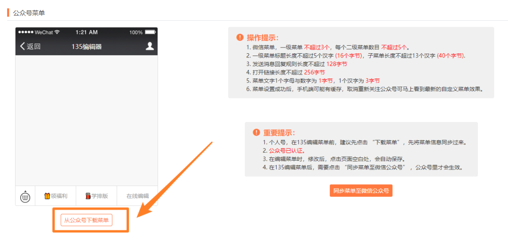
Task: Click the WiFi signal icon in phone status bar
Action: pyautogui.click(x=57, y=32)
